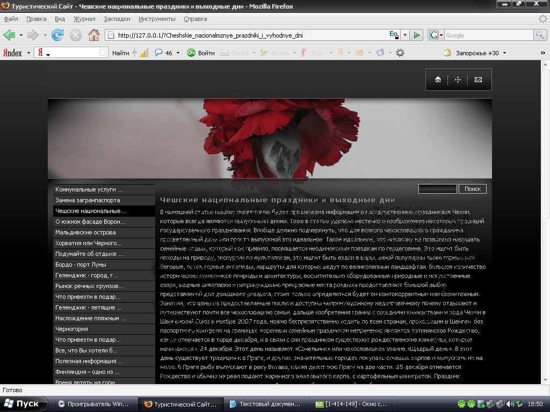The height and width of the screenshot is (412, 550).
Task: Open the Замена загранпаспорта sidebar link
Action: click(x=104, y=200)
